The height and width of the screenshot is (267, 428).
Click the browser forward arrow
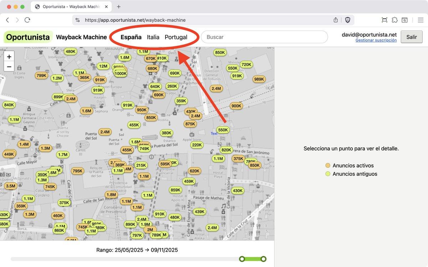pos(17,20)
